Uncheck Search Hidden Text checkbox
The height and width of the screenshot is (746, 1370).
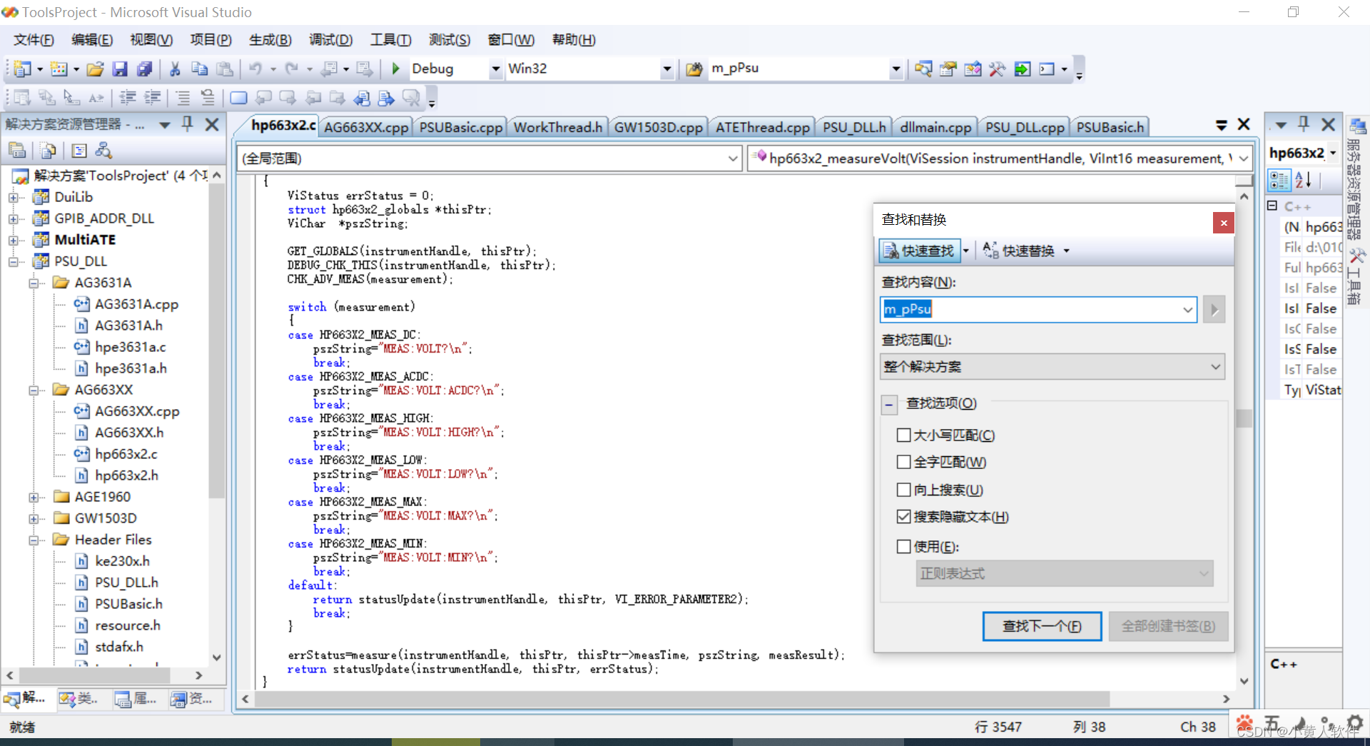click(903, 516)
